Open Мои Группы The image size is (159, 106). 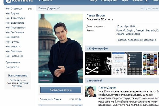point(12,42)
